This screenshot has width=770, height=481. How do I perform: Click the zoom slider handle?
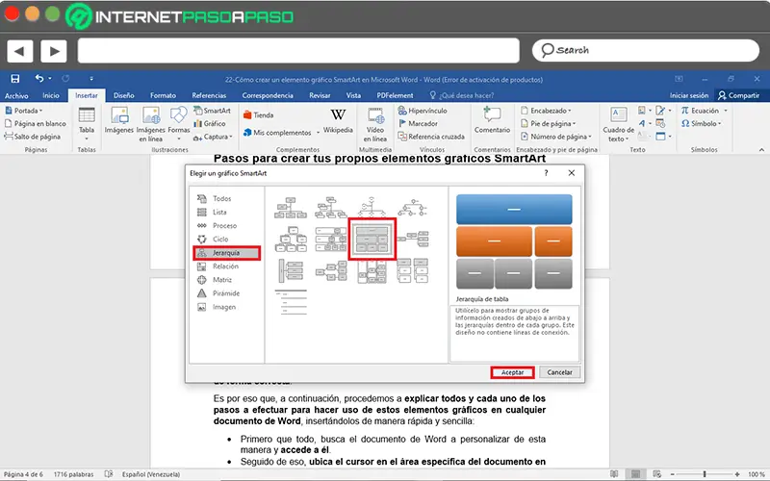[x=705, y=474]
